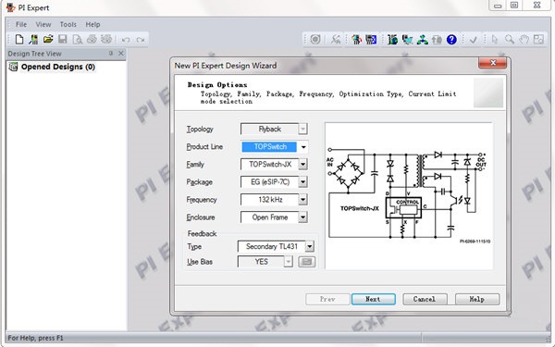Click the Next button

point(374,299)
